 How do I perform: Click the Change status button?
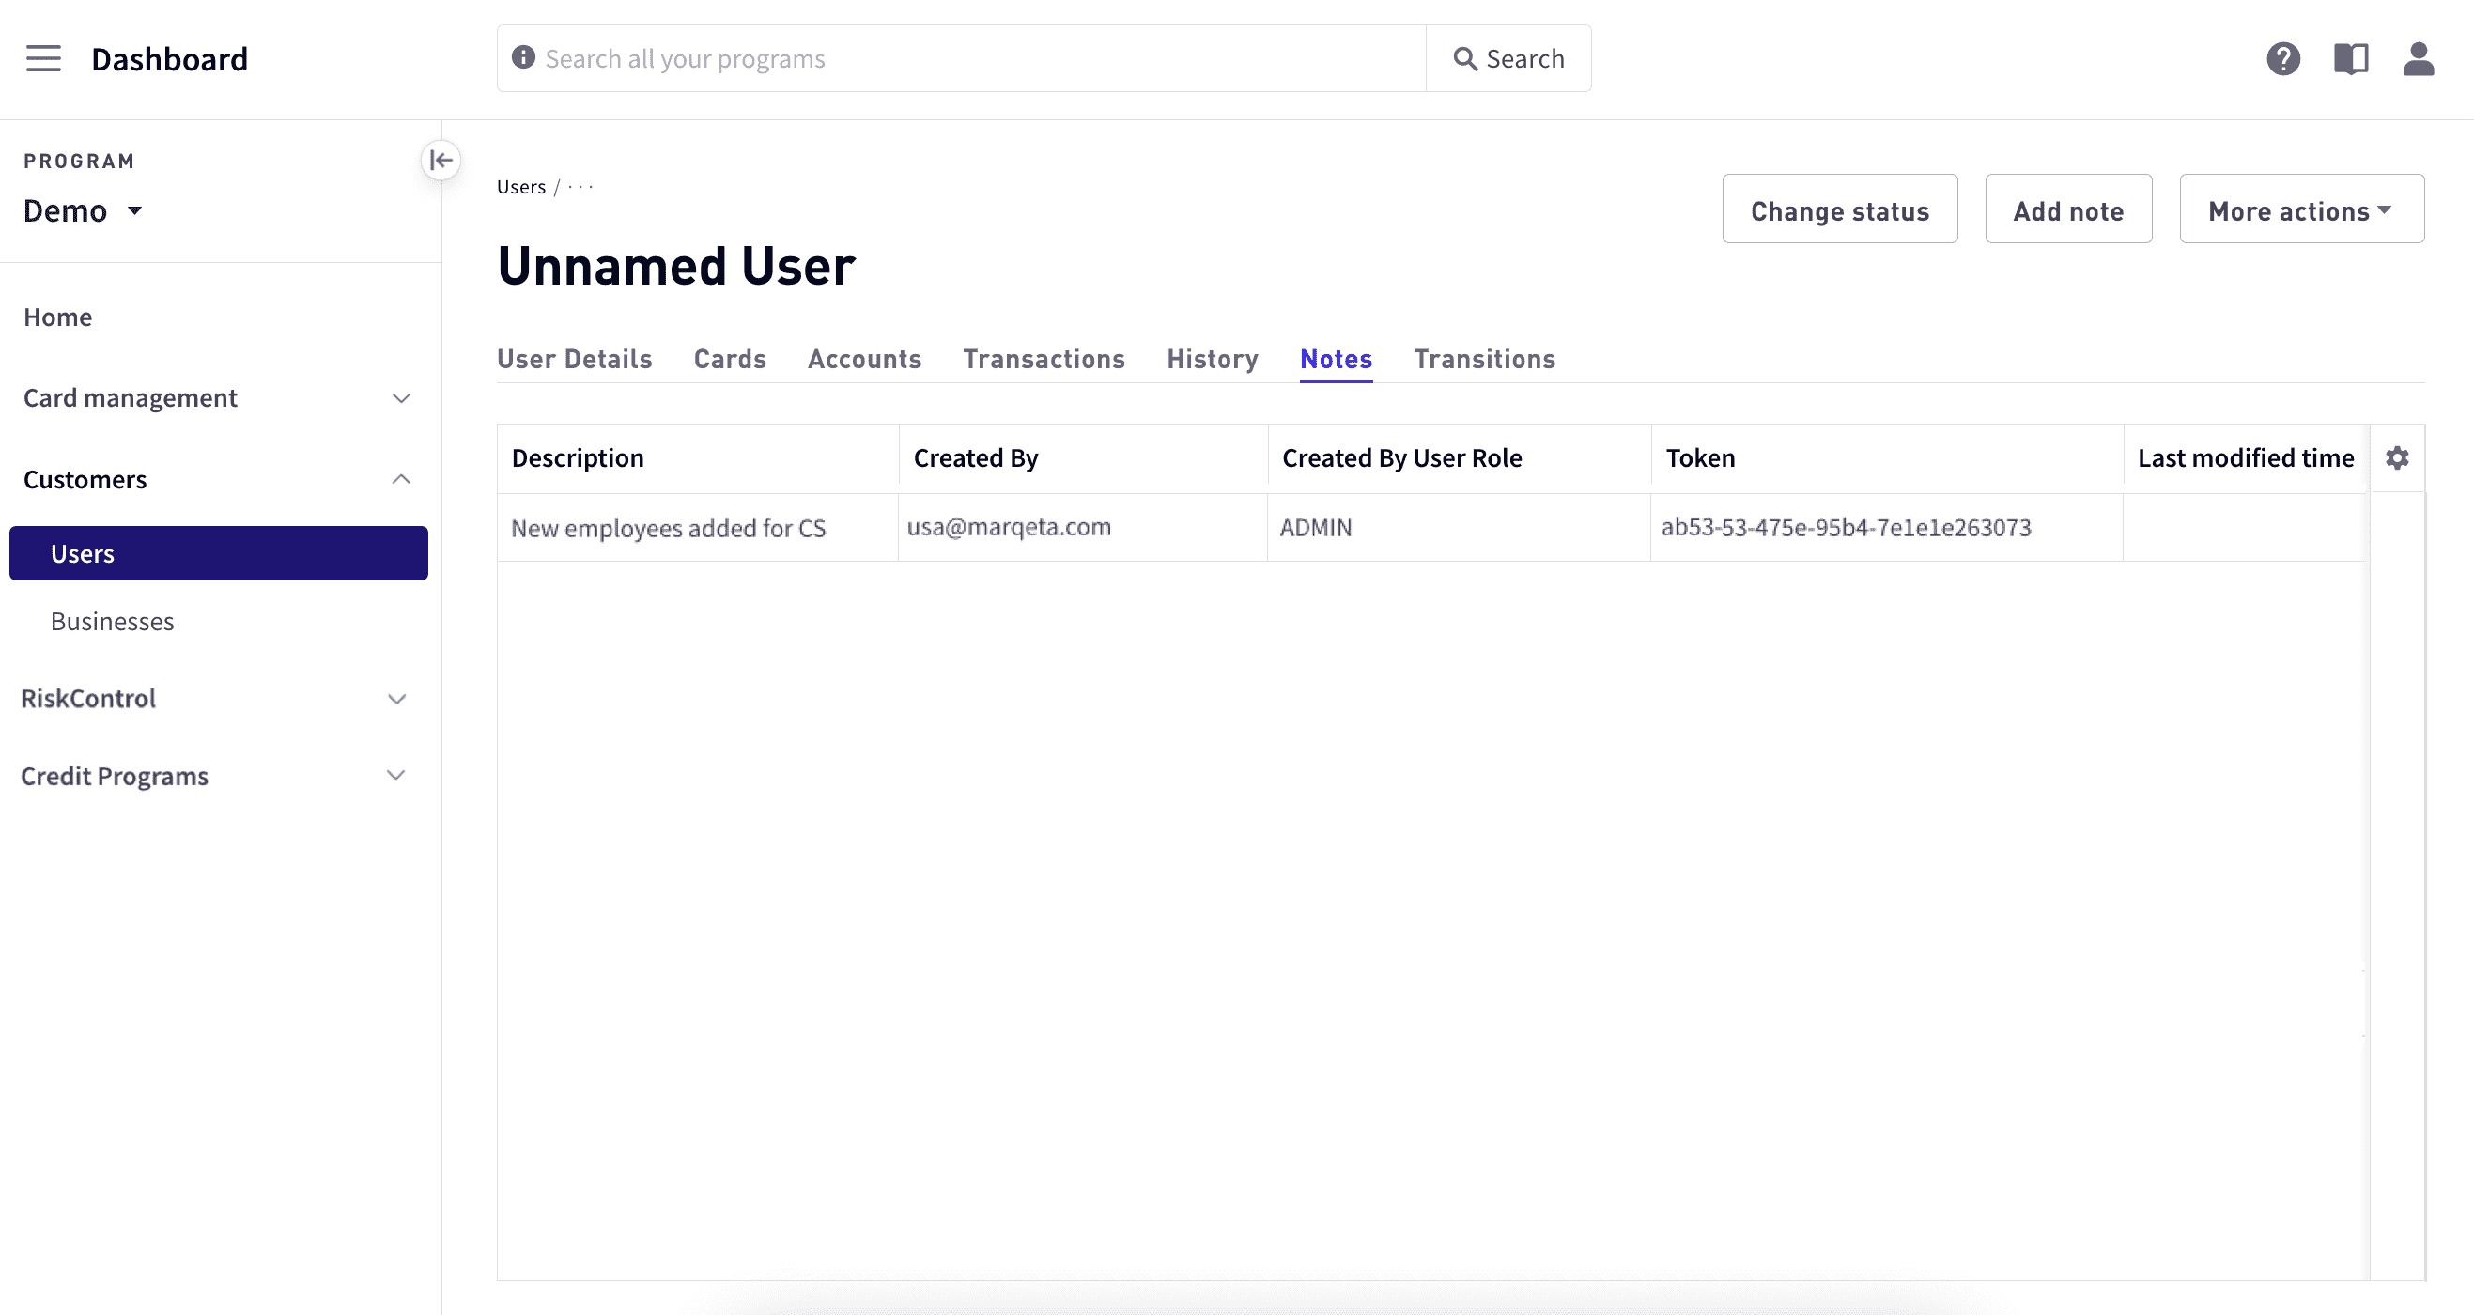pos(1839,209)
